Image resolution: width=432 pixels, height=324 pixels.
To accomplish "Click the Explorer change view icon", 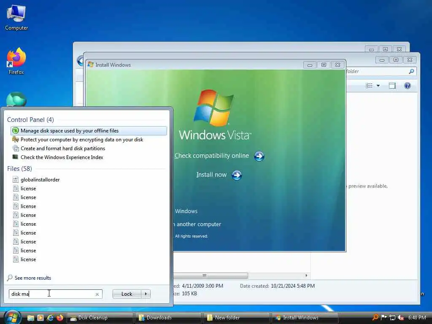I will coord(369,86).
